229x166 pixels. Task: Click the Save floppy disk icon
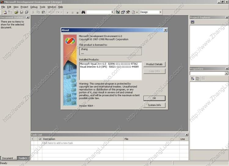pos(22,12)
